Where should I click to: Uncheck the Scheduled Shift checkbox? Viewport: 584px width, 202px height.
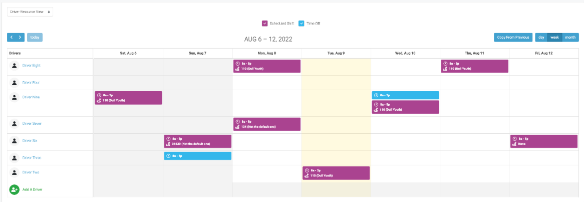264,24
